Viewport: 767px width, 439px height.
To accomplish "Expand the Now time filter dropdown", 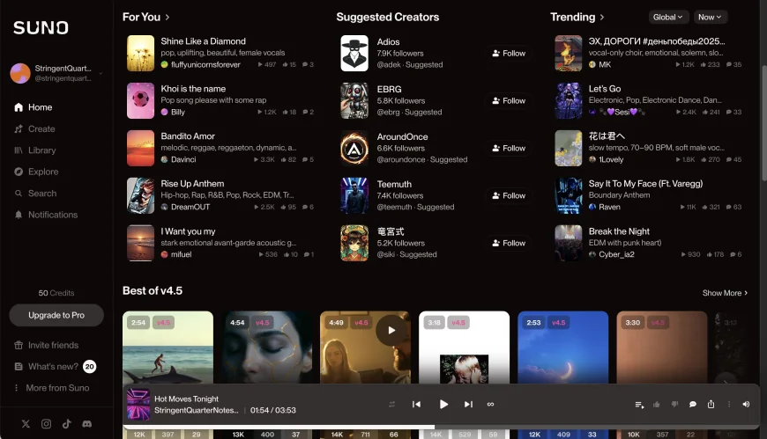I will [x=710, y=17].
